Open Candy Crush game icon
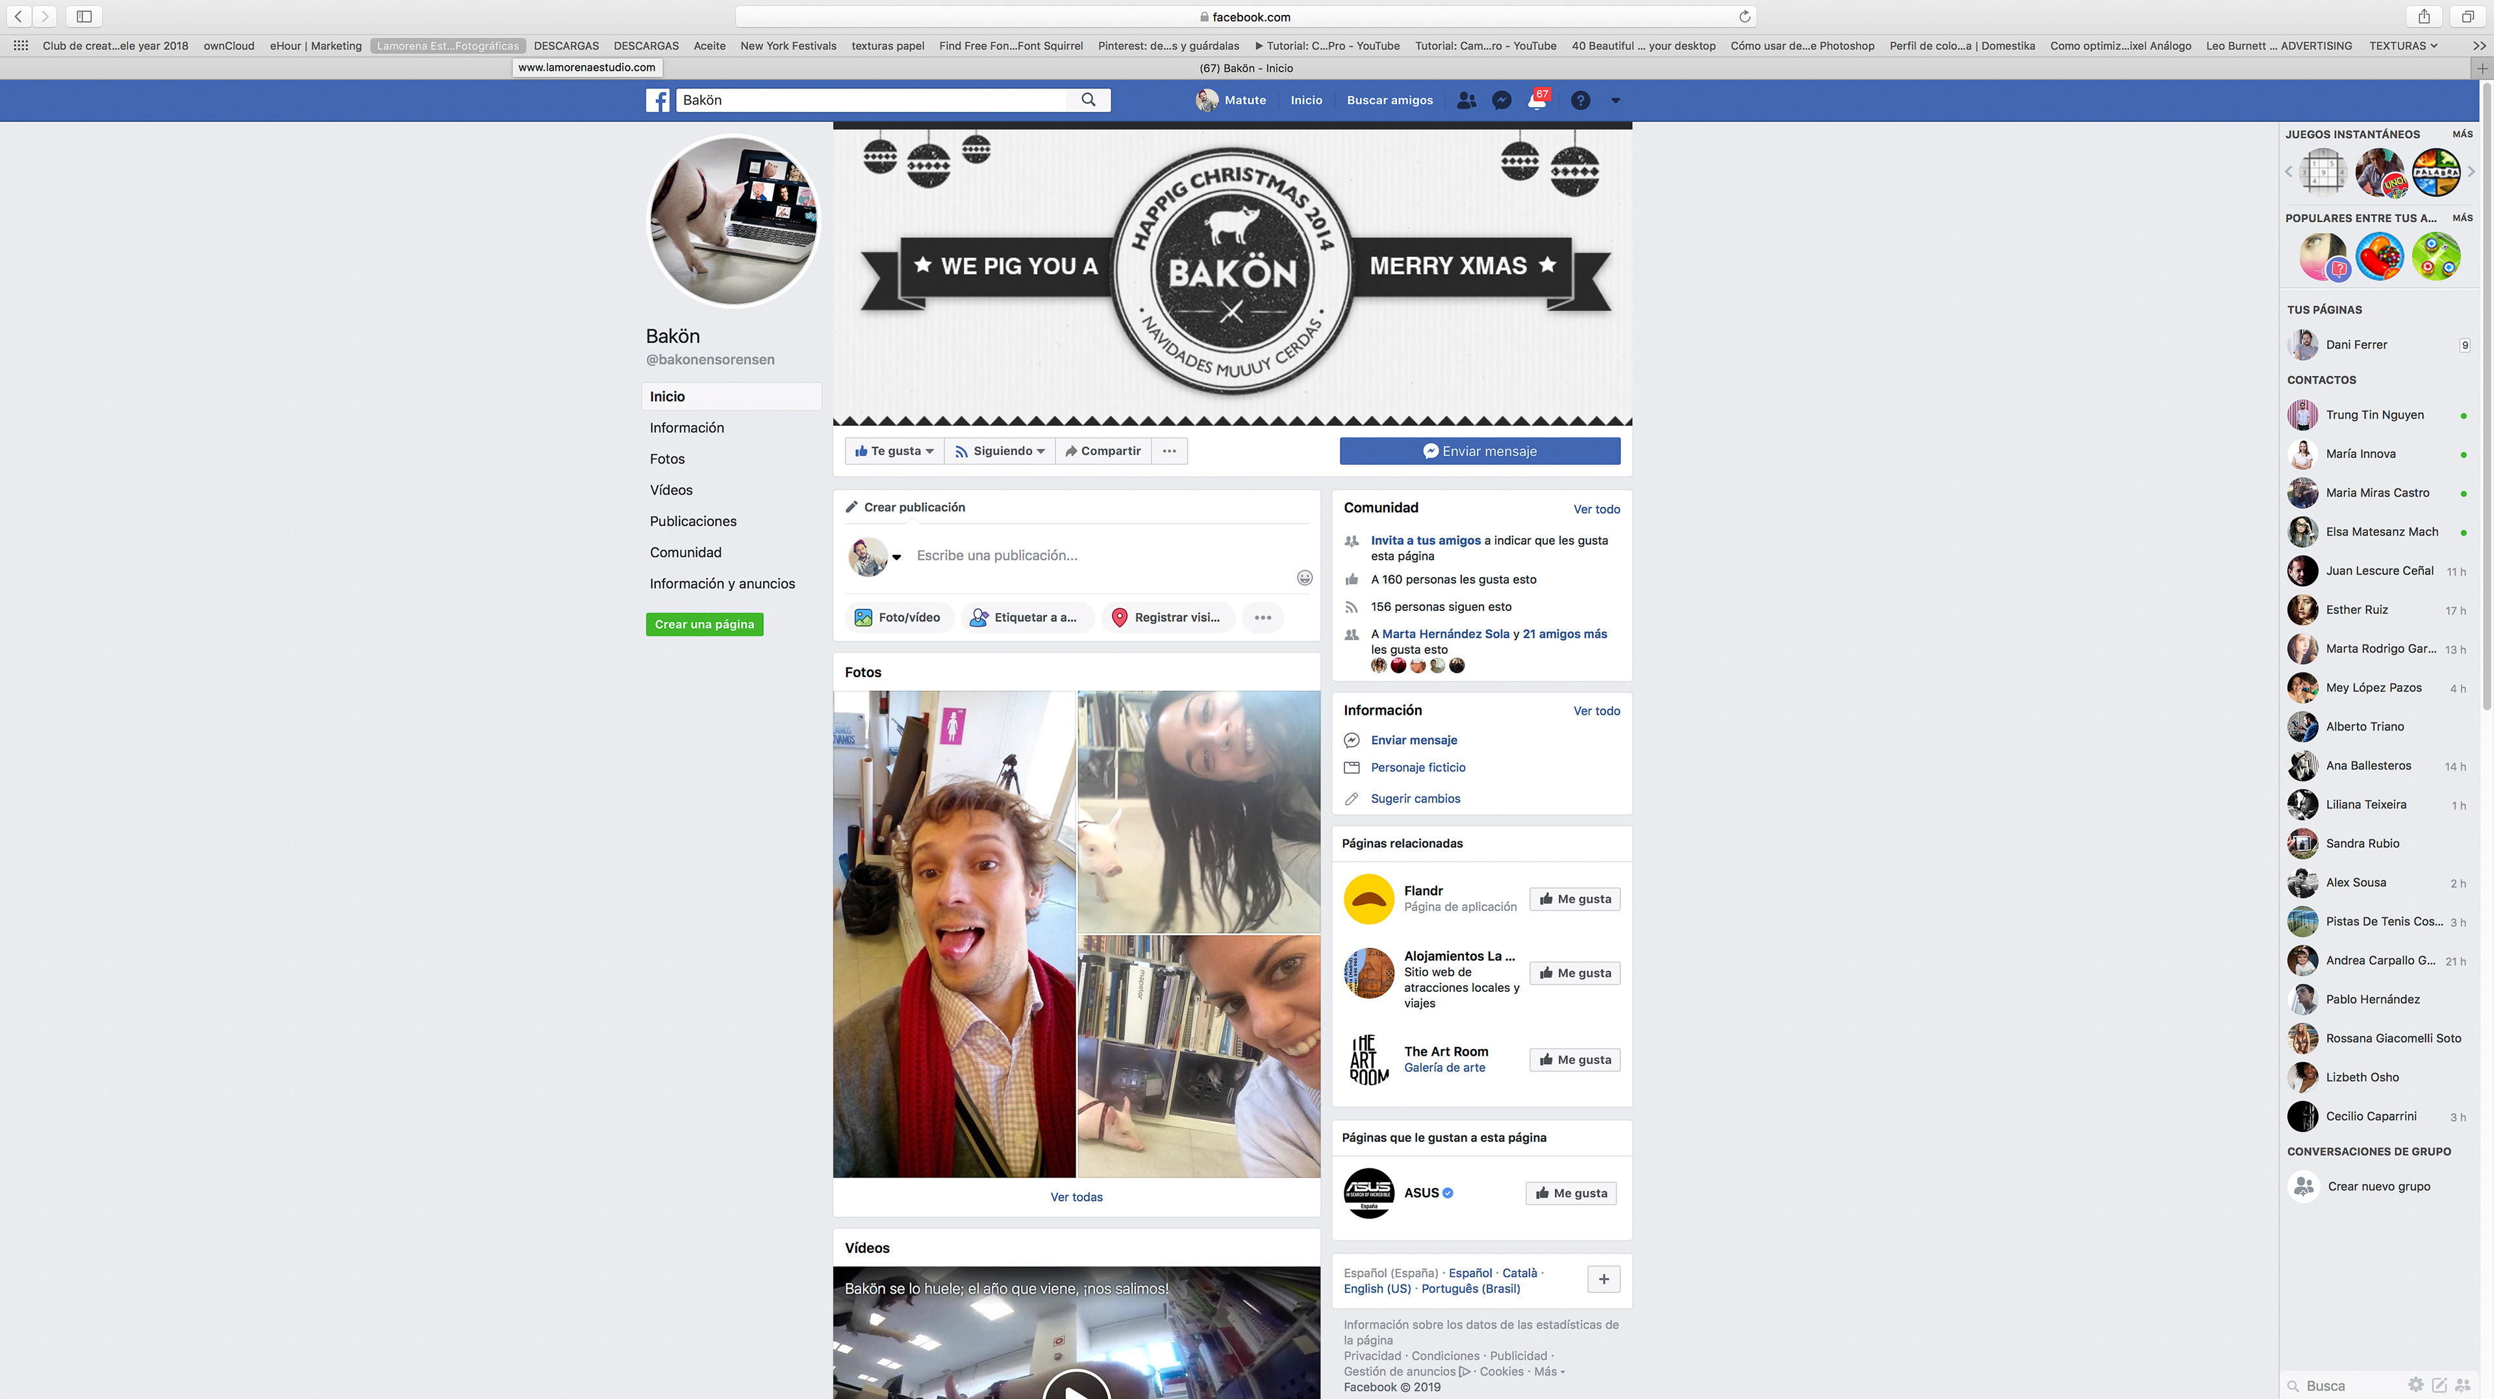 tap(2380, 256)
